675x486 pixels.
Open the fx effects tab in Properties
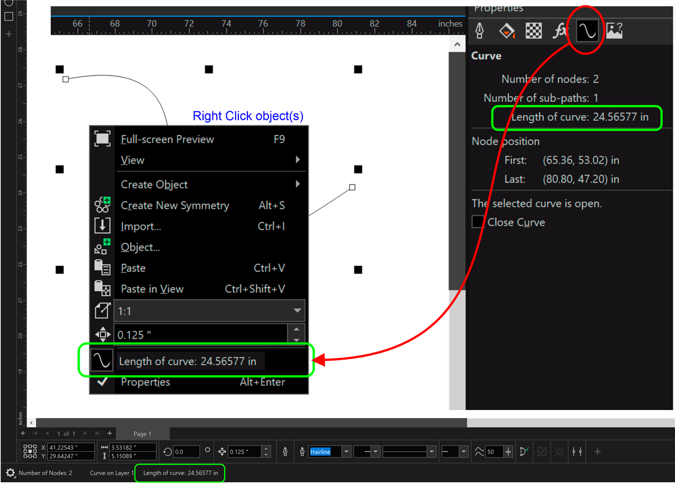coord(560,31)
